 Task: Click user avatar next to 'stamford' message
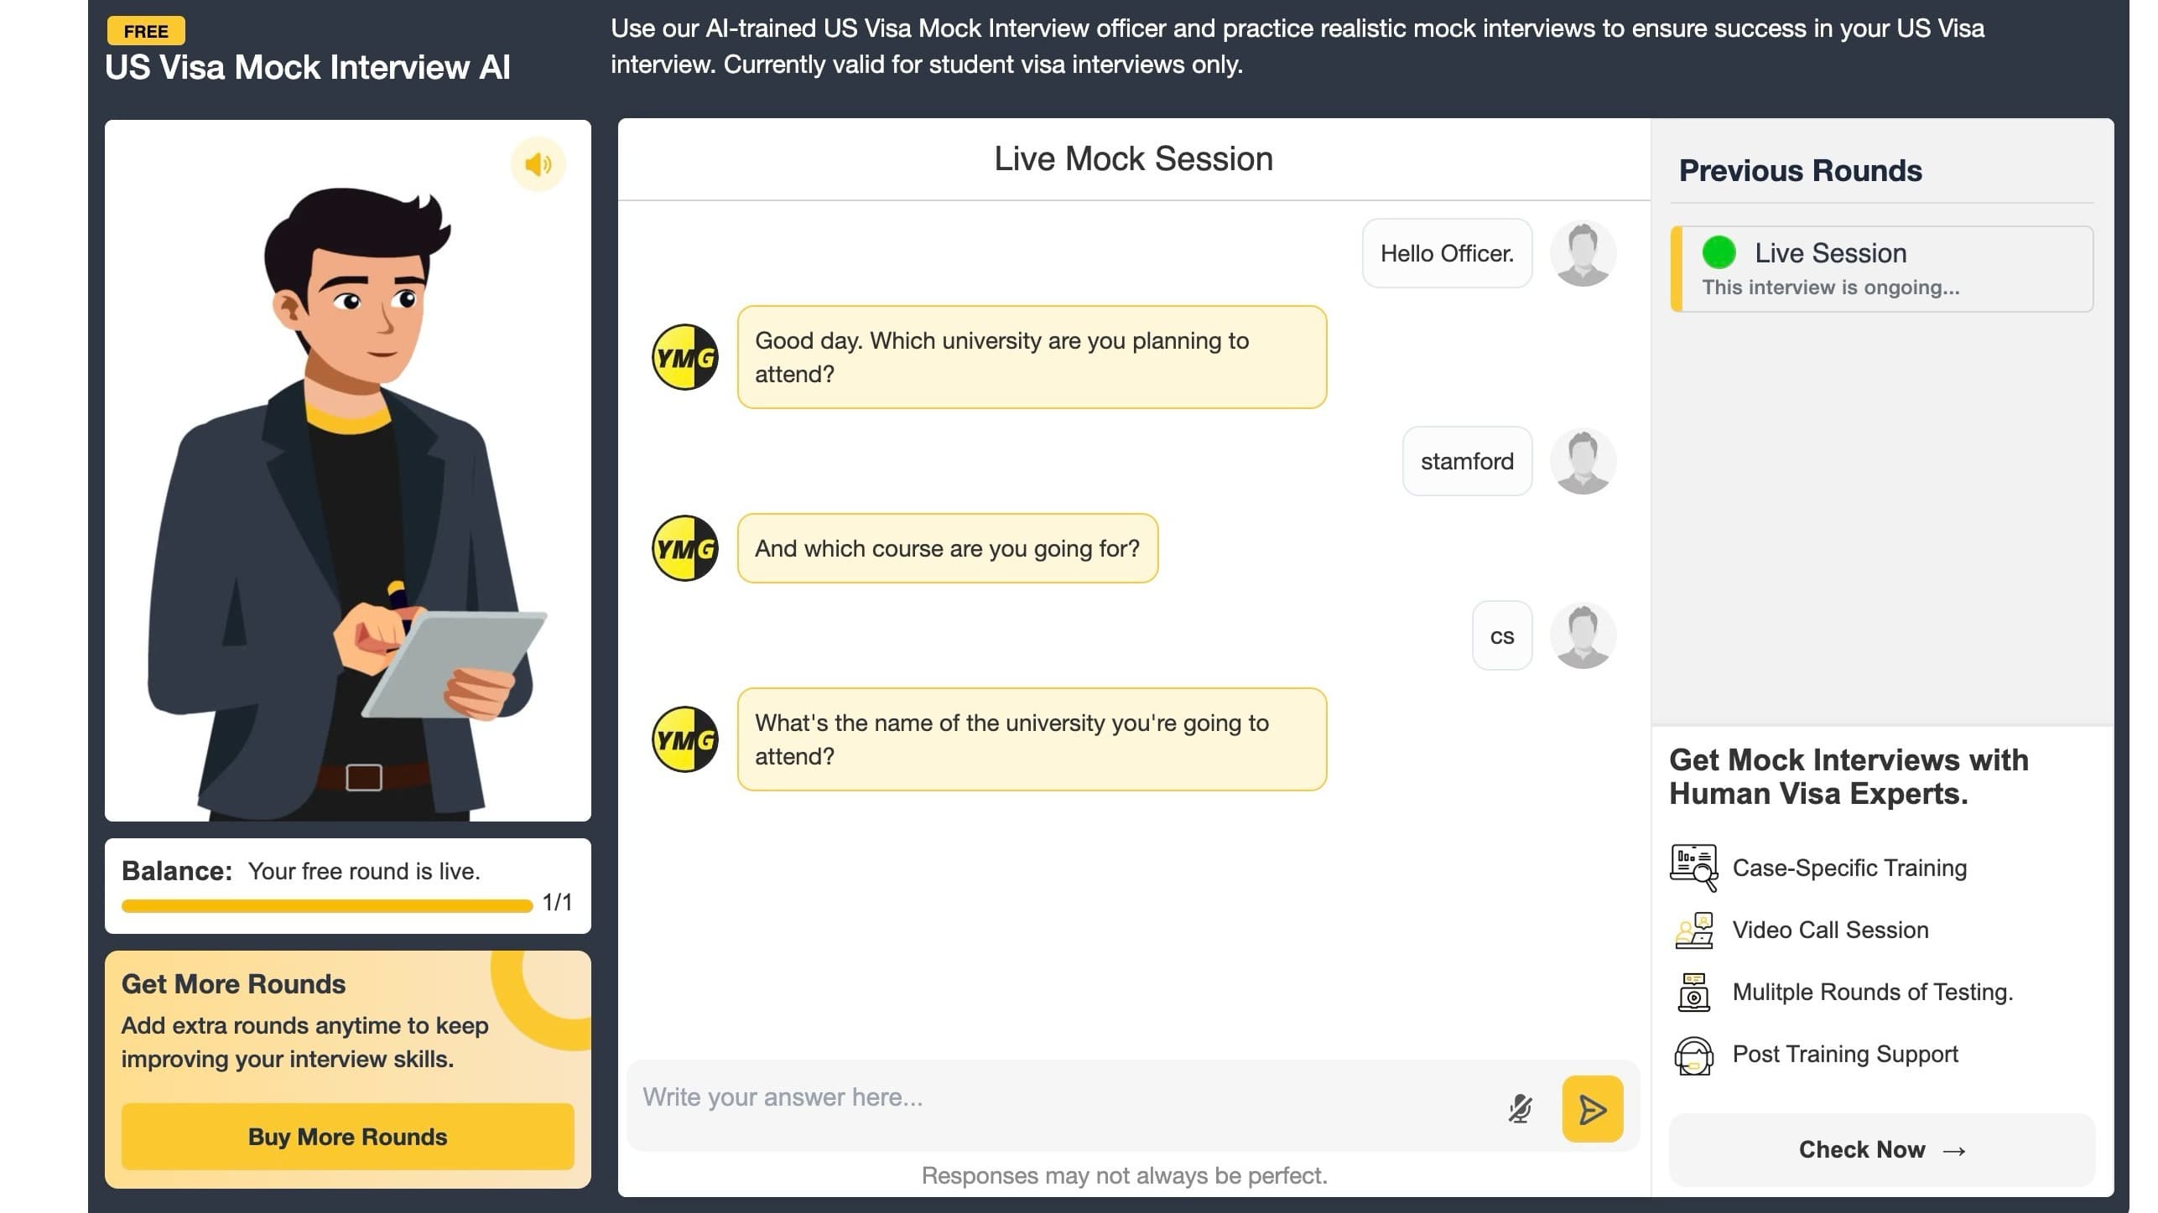click(1582, 461)
